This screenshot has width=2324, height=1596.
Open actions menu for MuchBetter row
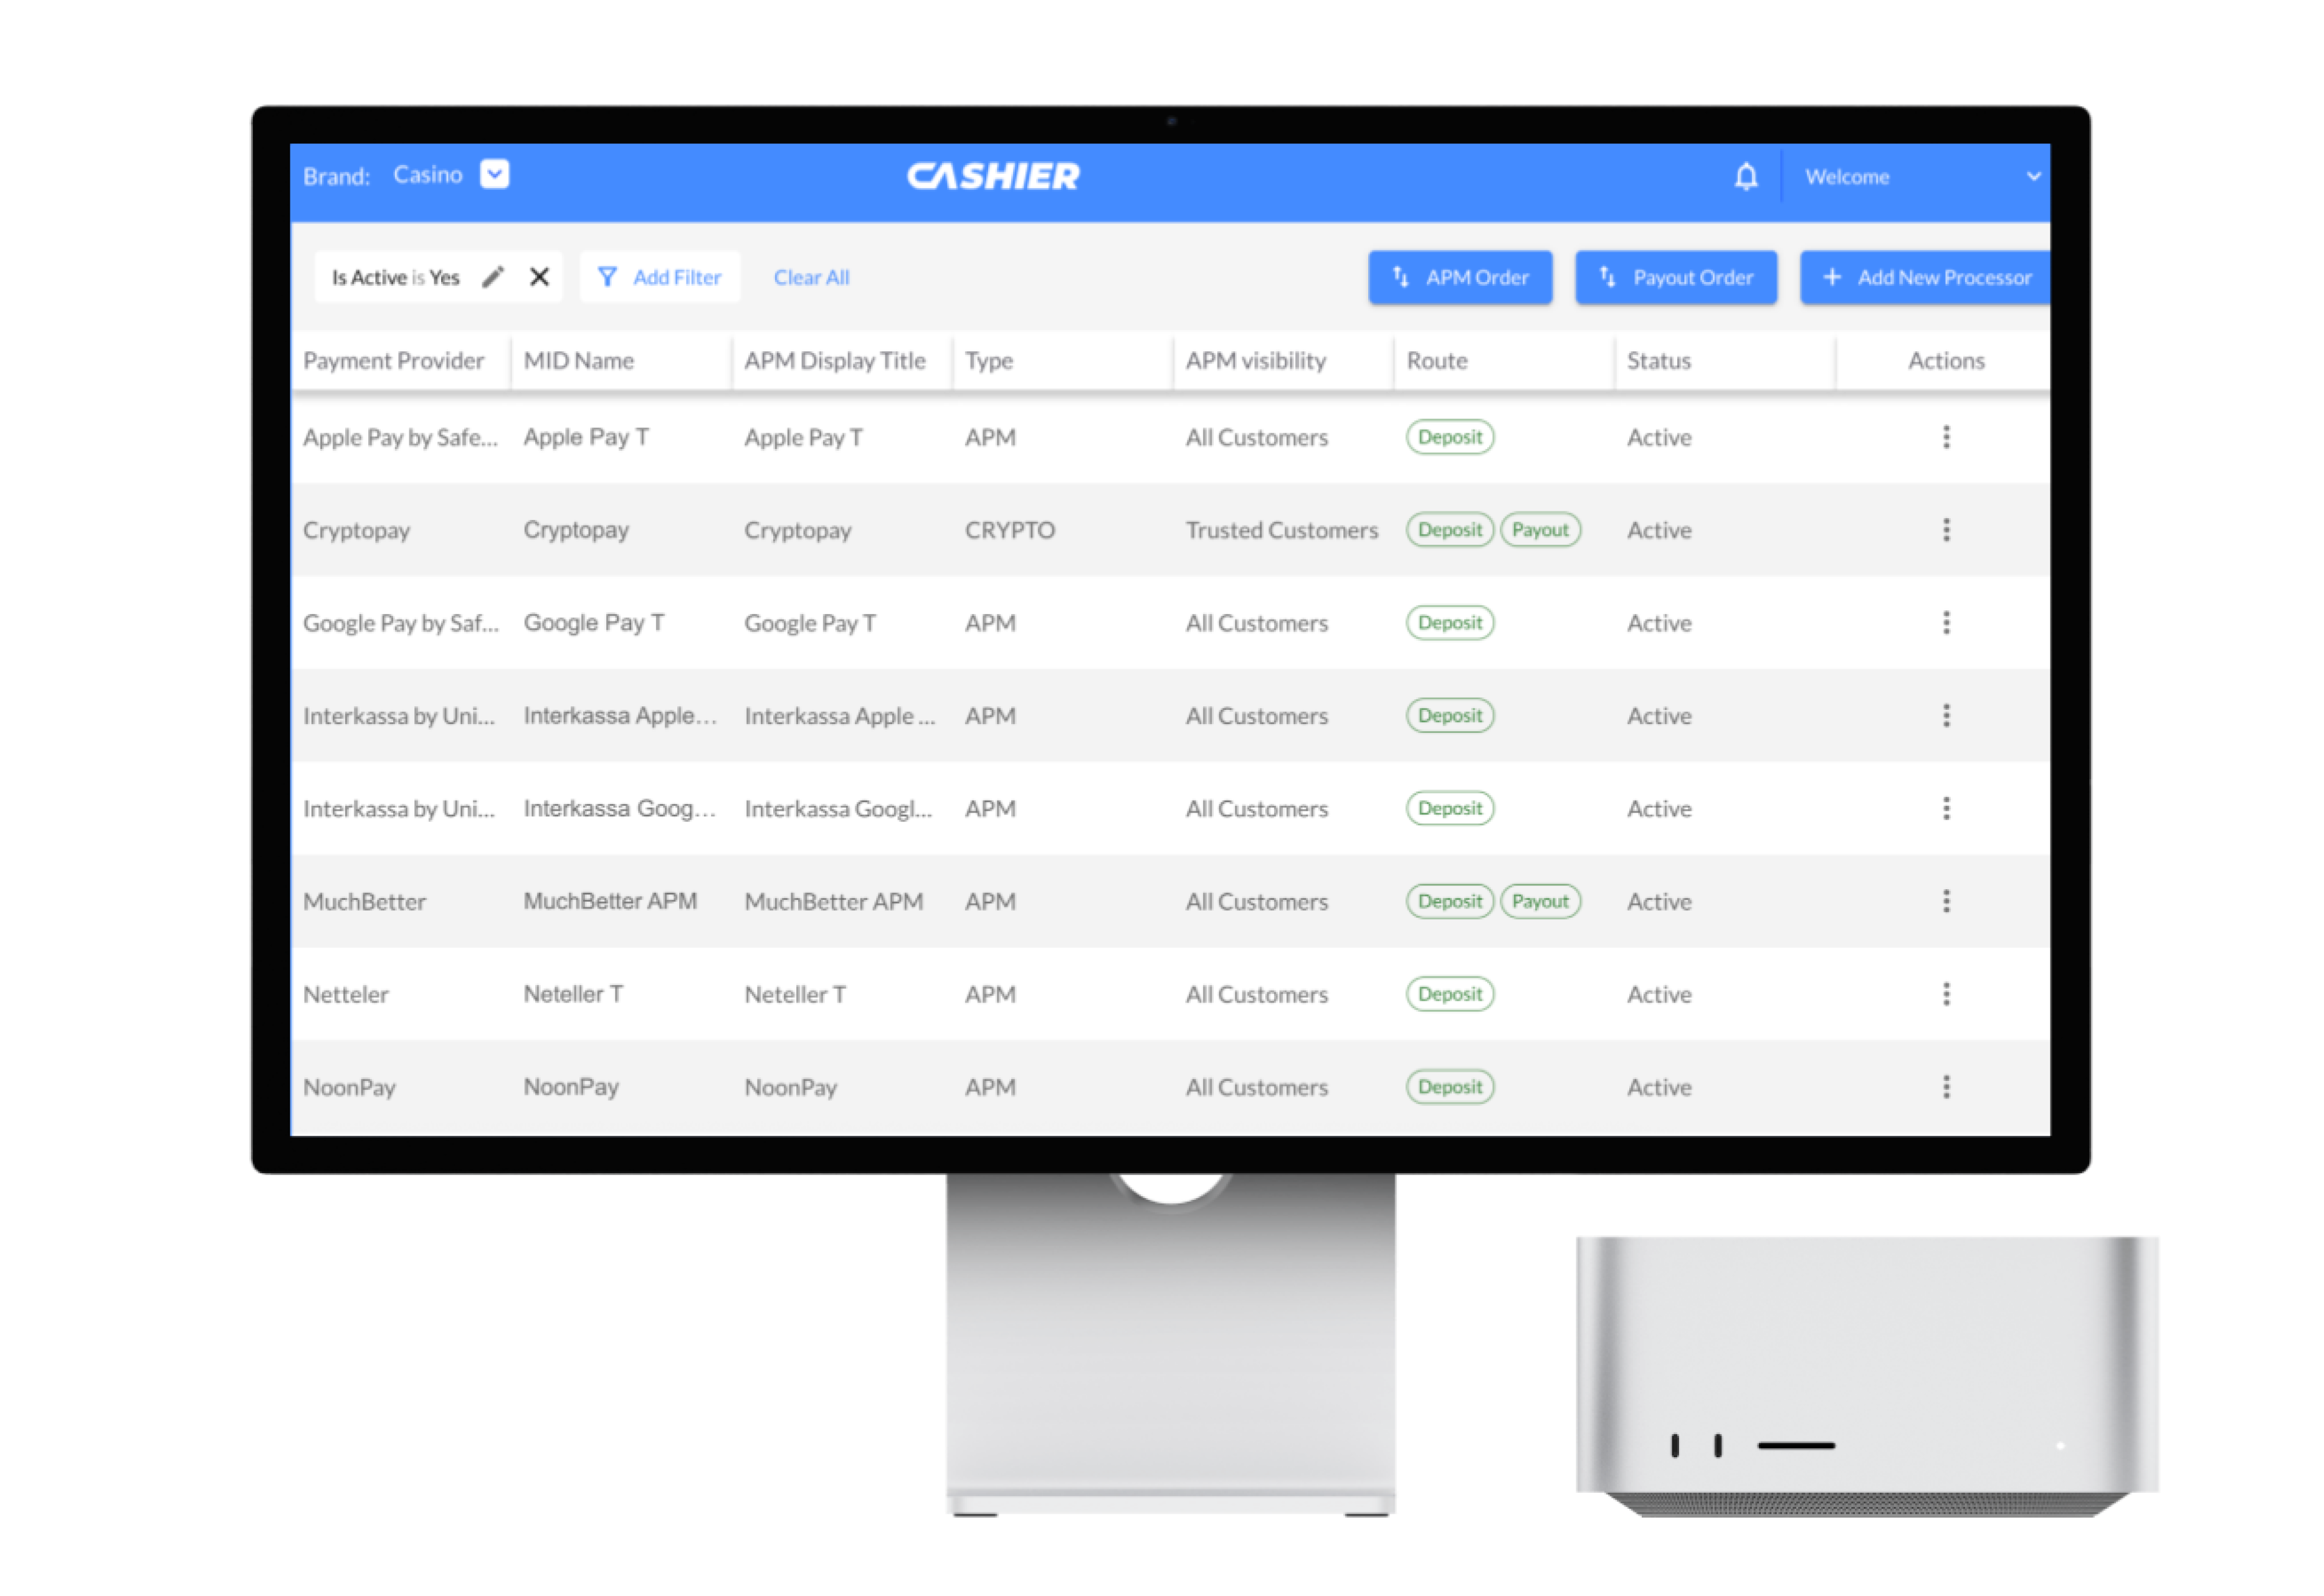(x=1946, y=901)
